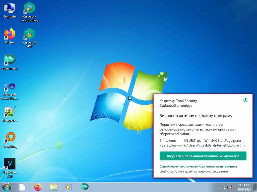Launch Supermium from the taskbar

click(x=84, y=187)
